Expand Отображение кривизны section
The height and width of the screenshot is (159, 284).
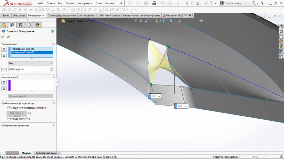(54, 125)
